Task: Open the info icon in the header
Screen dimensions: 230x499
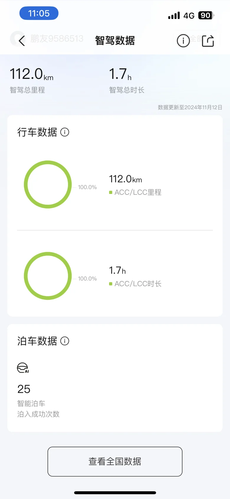Action: pyautogui.click(x=183, y=41)
